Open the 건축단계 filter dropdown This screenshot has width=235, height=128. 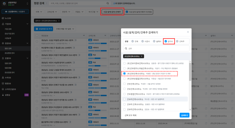pos(52,12)
